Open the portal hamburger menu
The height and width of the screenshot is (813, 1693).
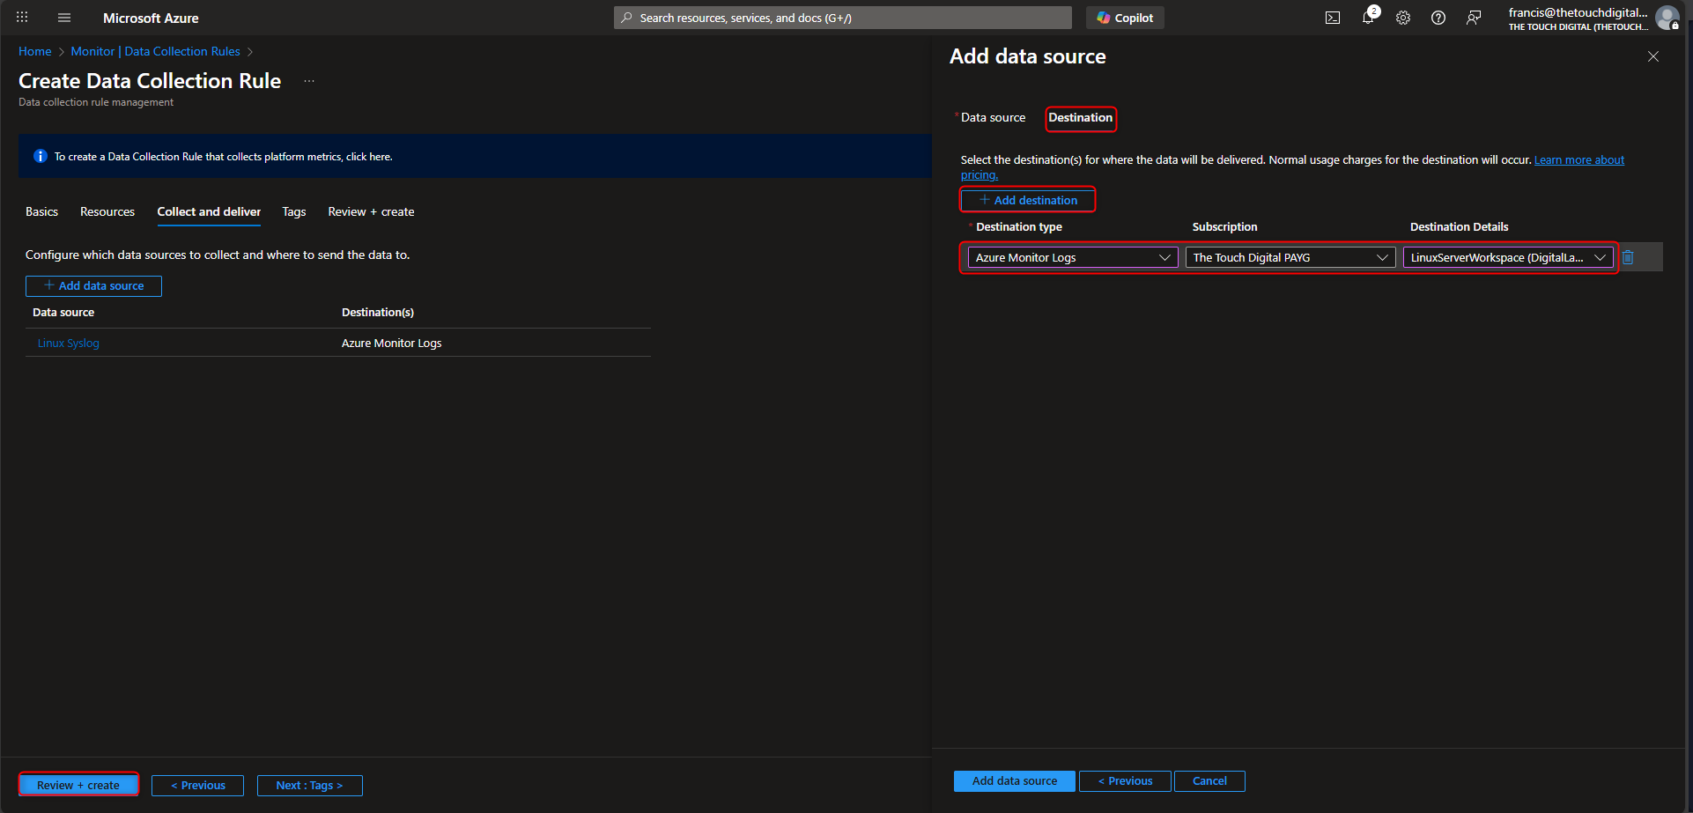tap(63, 18)
